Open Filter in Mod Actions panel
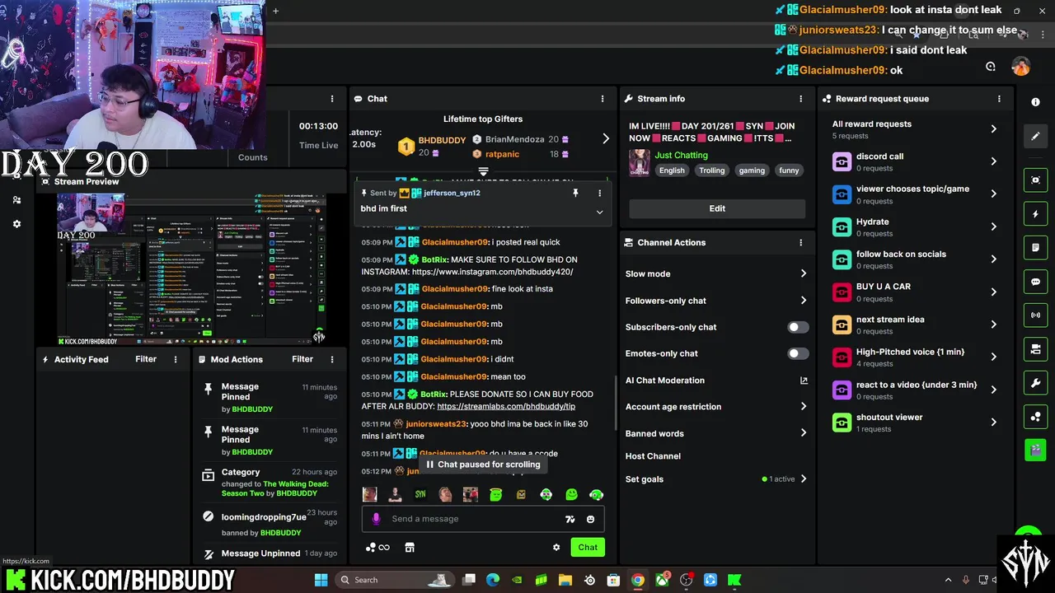This screenshot has width=1055, height=593. pos(302,359)
